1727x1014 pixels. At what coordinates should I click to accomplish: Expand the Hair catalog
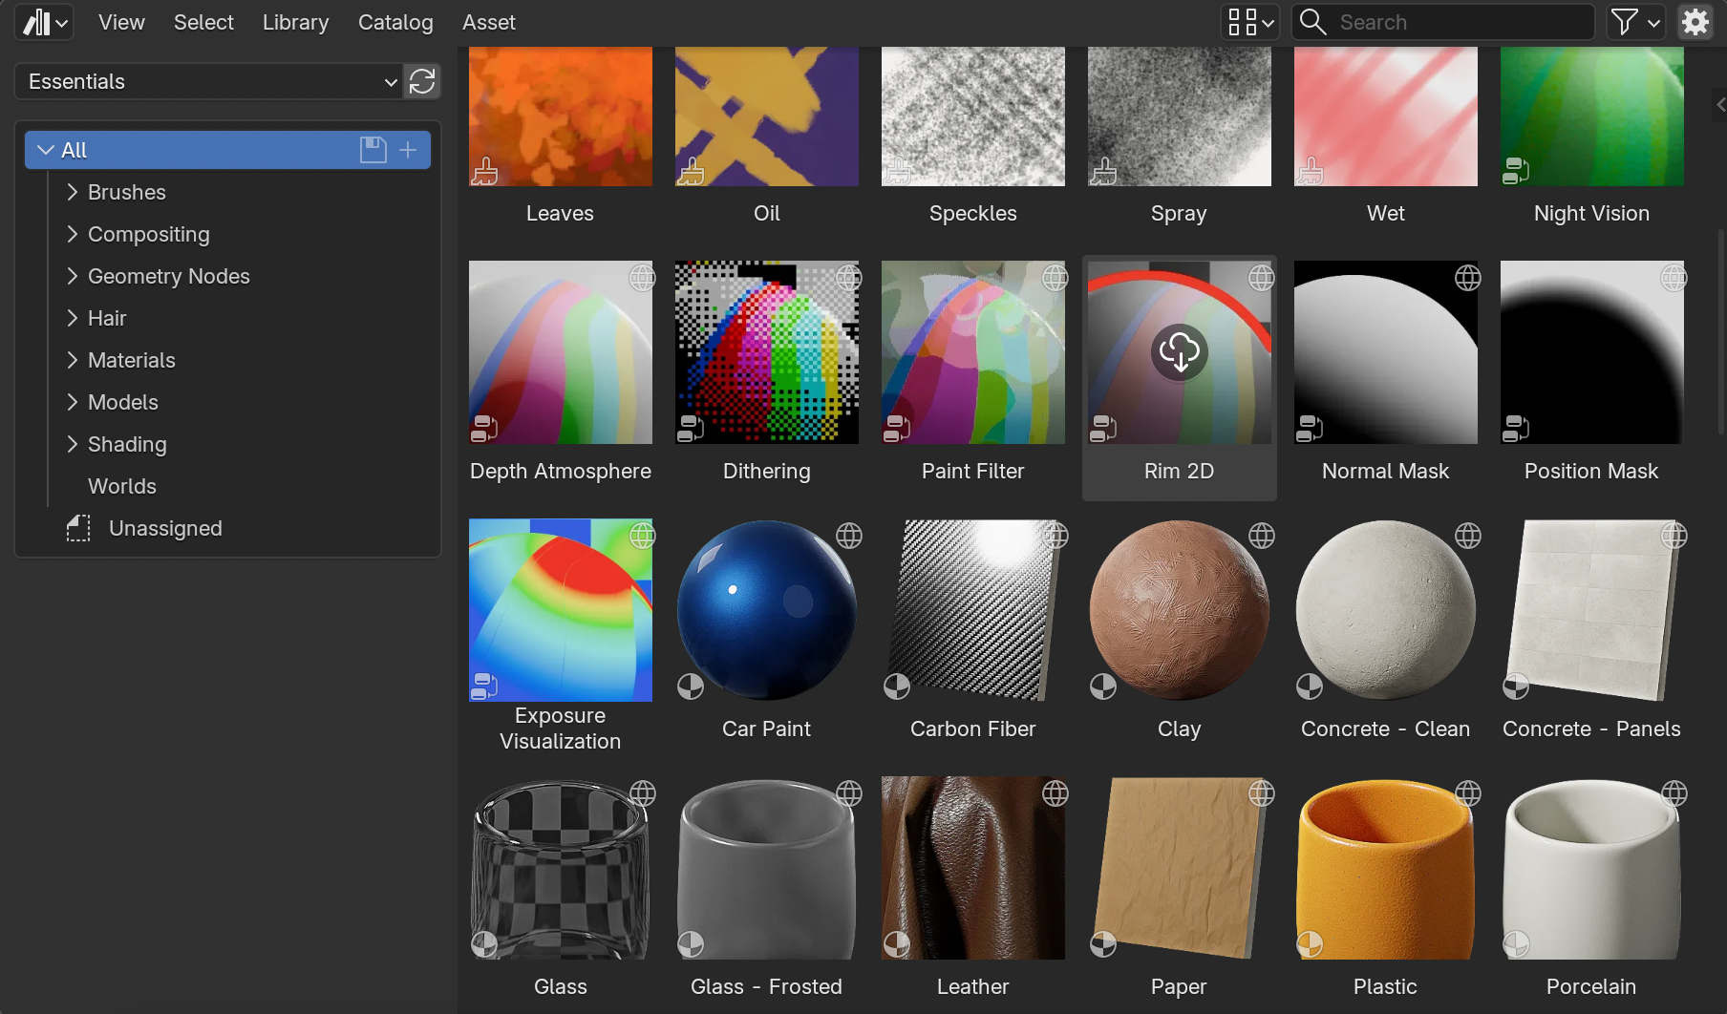pos(72,318)
